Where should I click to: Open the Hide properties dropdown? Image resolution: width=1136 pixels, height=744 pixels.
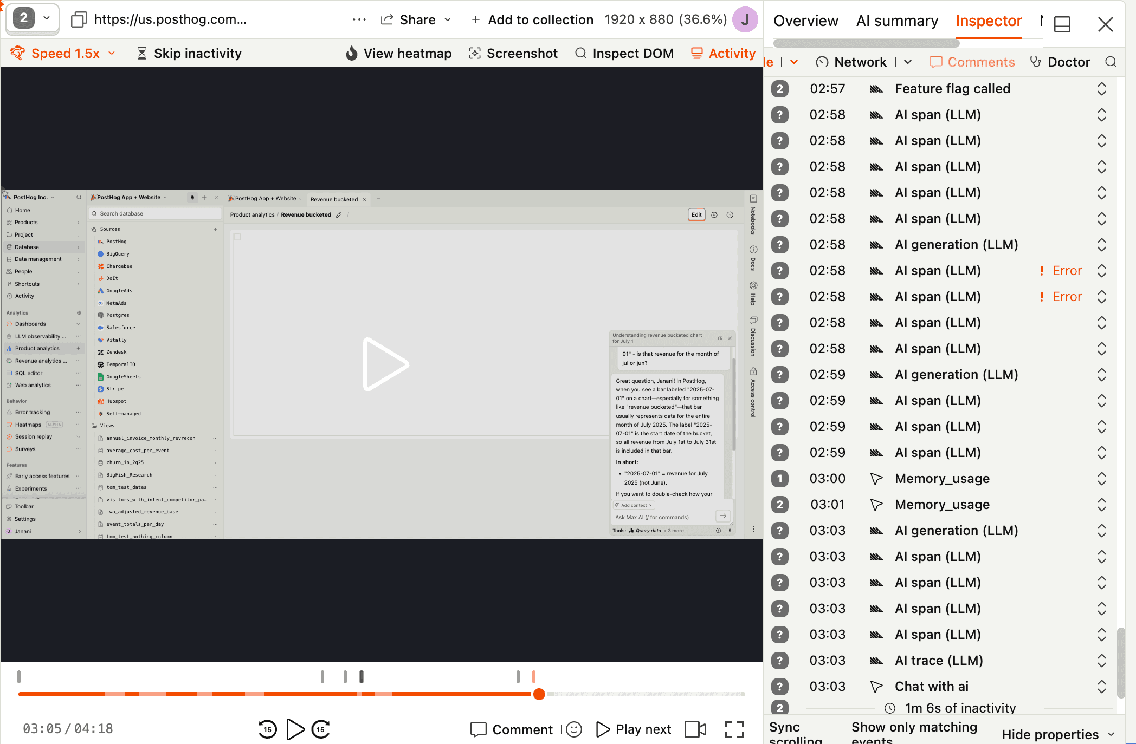1058,734
